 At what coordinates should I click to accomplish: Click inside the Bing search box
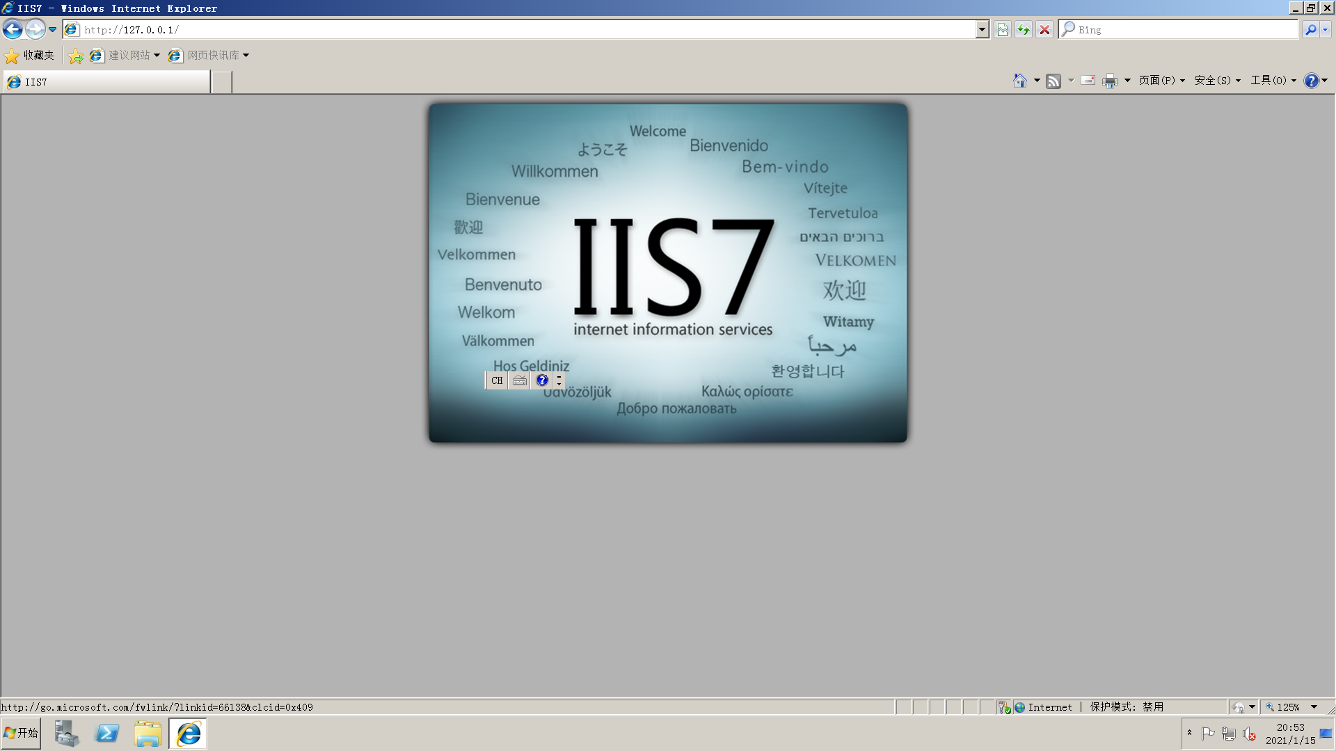[x=1183, y=29]
